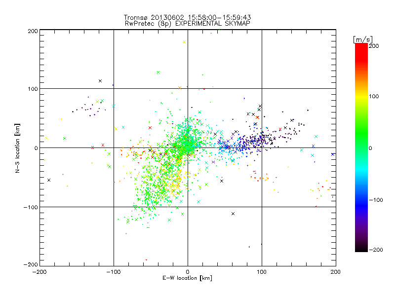Screen dimensions: 395x296
Task: Click the y-axis tick label '200'
Action: [33, 31]
